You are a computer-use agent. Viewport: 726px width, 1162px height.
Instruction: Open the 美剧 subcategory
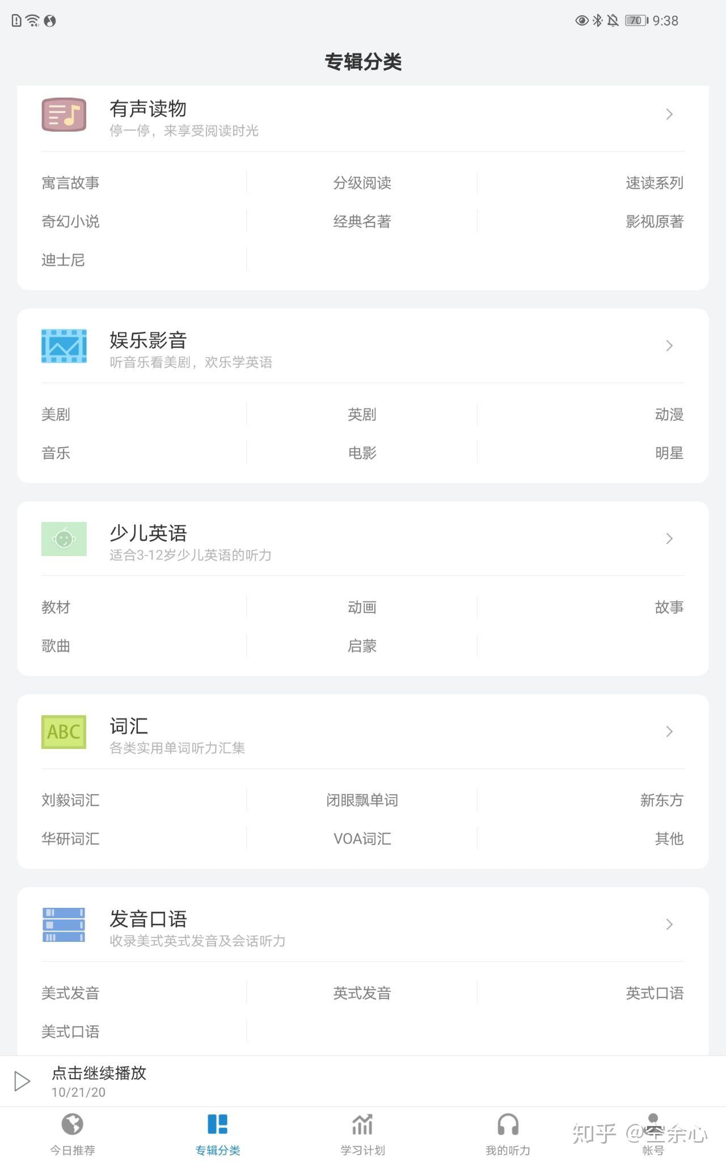coord(56,414)
